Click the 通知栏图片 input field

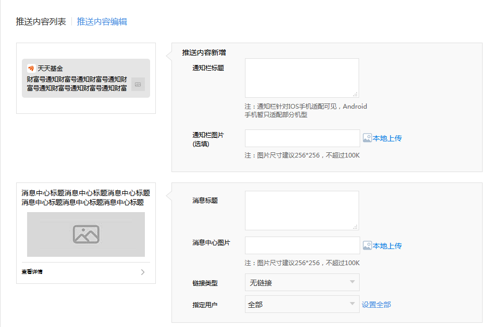click(x=302, y=138)
